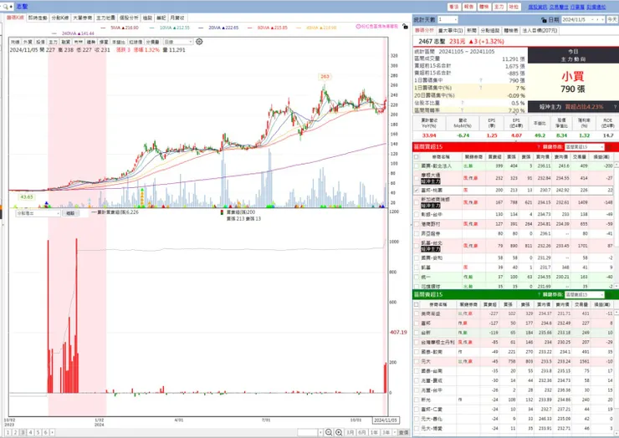
Task: Check the 399 buy-row checkbox at top of list
Action: (x=417, y=166)
